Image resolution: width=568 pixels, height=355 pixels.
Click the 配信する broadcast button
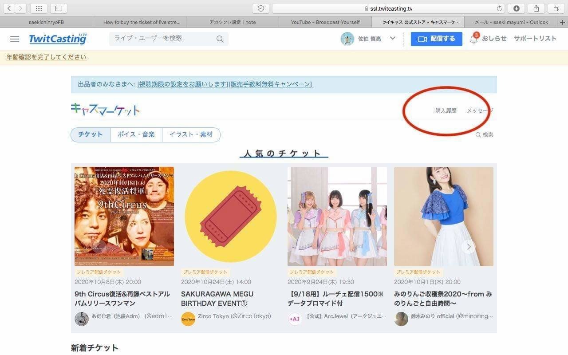coord(436,39)
